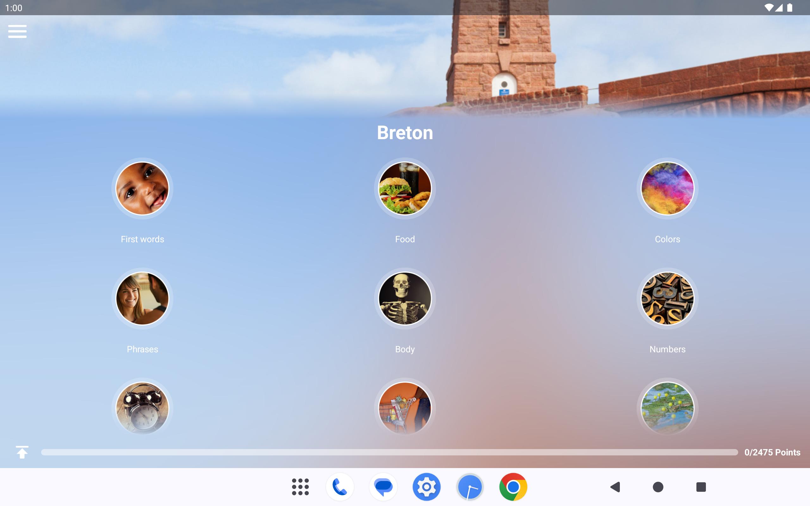Select the 'Colors' label
Viewport: 810px width, 506px height.
[667, 239]
